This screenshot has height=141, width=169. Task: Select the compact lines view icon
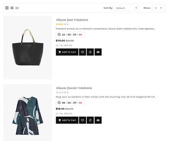[17, 8]
